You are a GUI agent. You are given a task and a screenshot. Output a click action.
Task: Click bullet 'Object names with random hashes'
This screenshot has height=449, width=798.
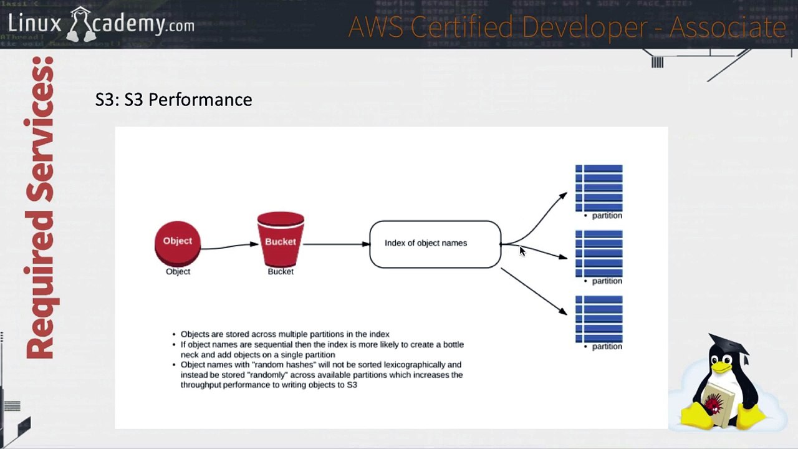coord(322,375)
